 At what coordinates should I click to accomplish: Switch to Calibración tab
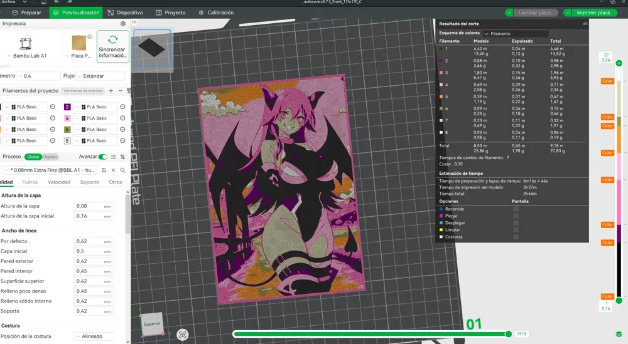pyautogui.click(x=216, y=13)
